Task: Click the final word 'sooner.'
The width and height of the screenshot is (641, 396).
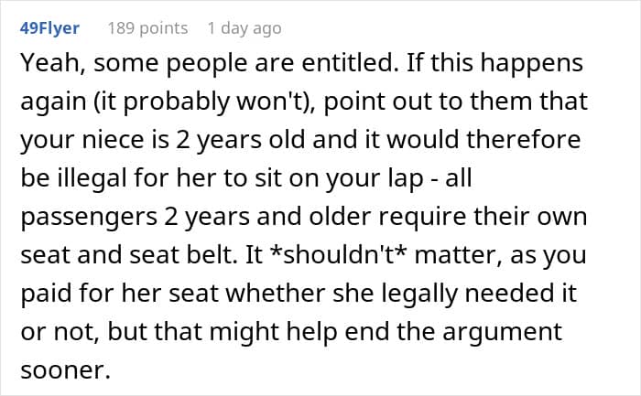Action: point(65,370)
